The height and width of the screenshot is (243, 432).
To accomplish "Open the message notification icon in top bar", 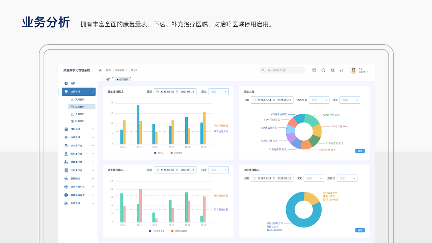I will [x=323, y=70].
